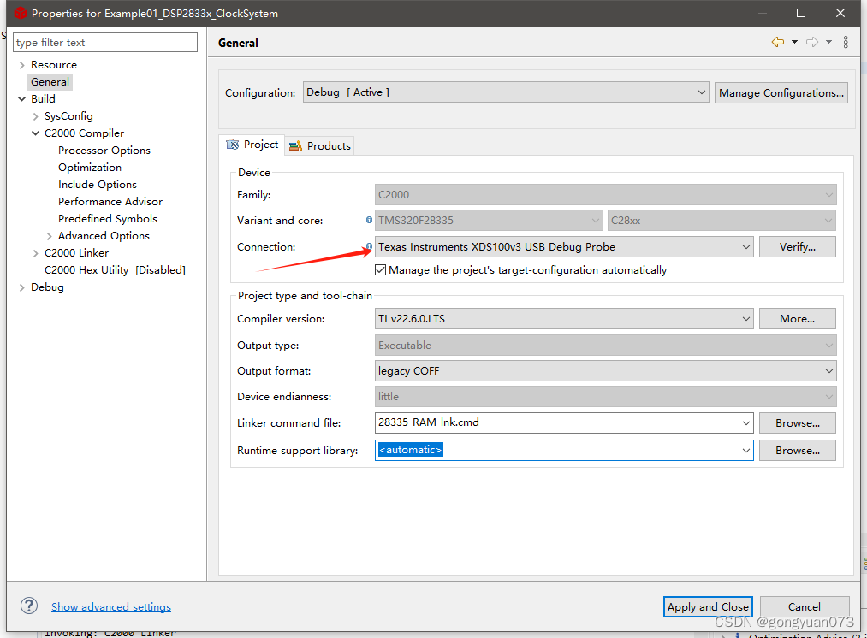Click the Cancel button
The image size is (867, 638).
[805, 606]
